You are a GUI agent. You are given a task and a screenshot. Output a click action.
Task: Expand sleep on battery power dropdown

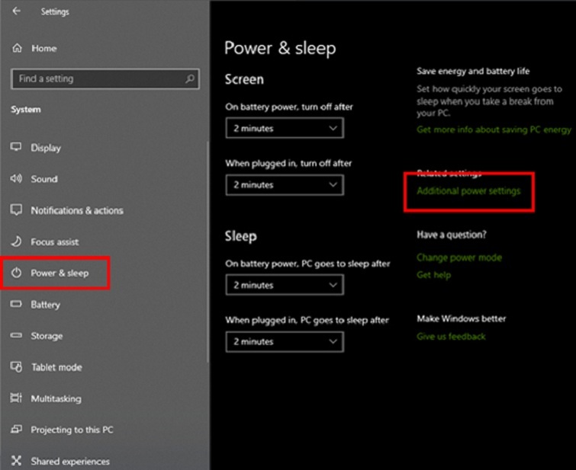285,285
